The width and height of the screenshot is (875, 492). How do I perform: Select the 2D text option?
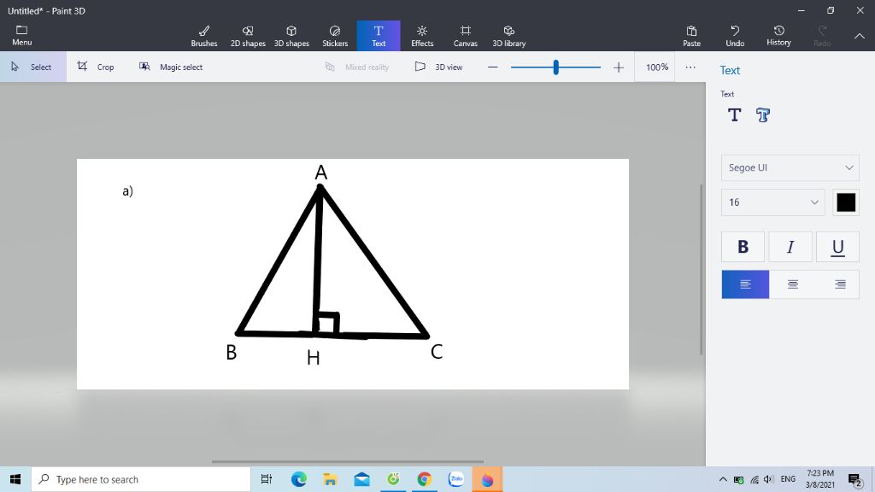click(x=734, y=115)
